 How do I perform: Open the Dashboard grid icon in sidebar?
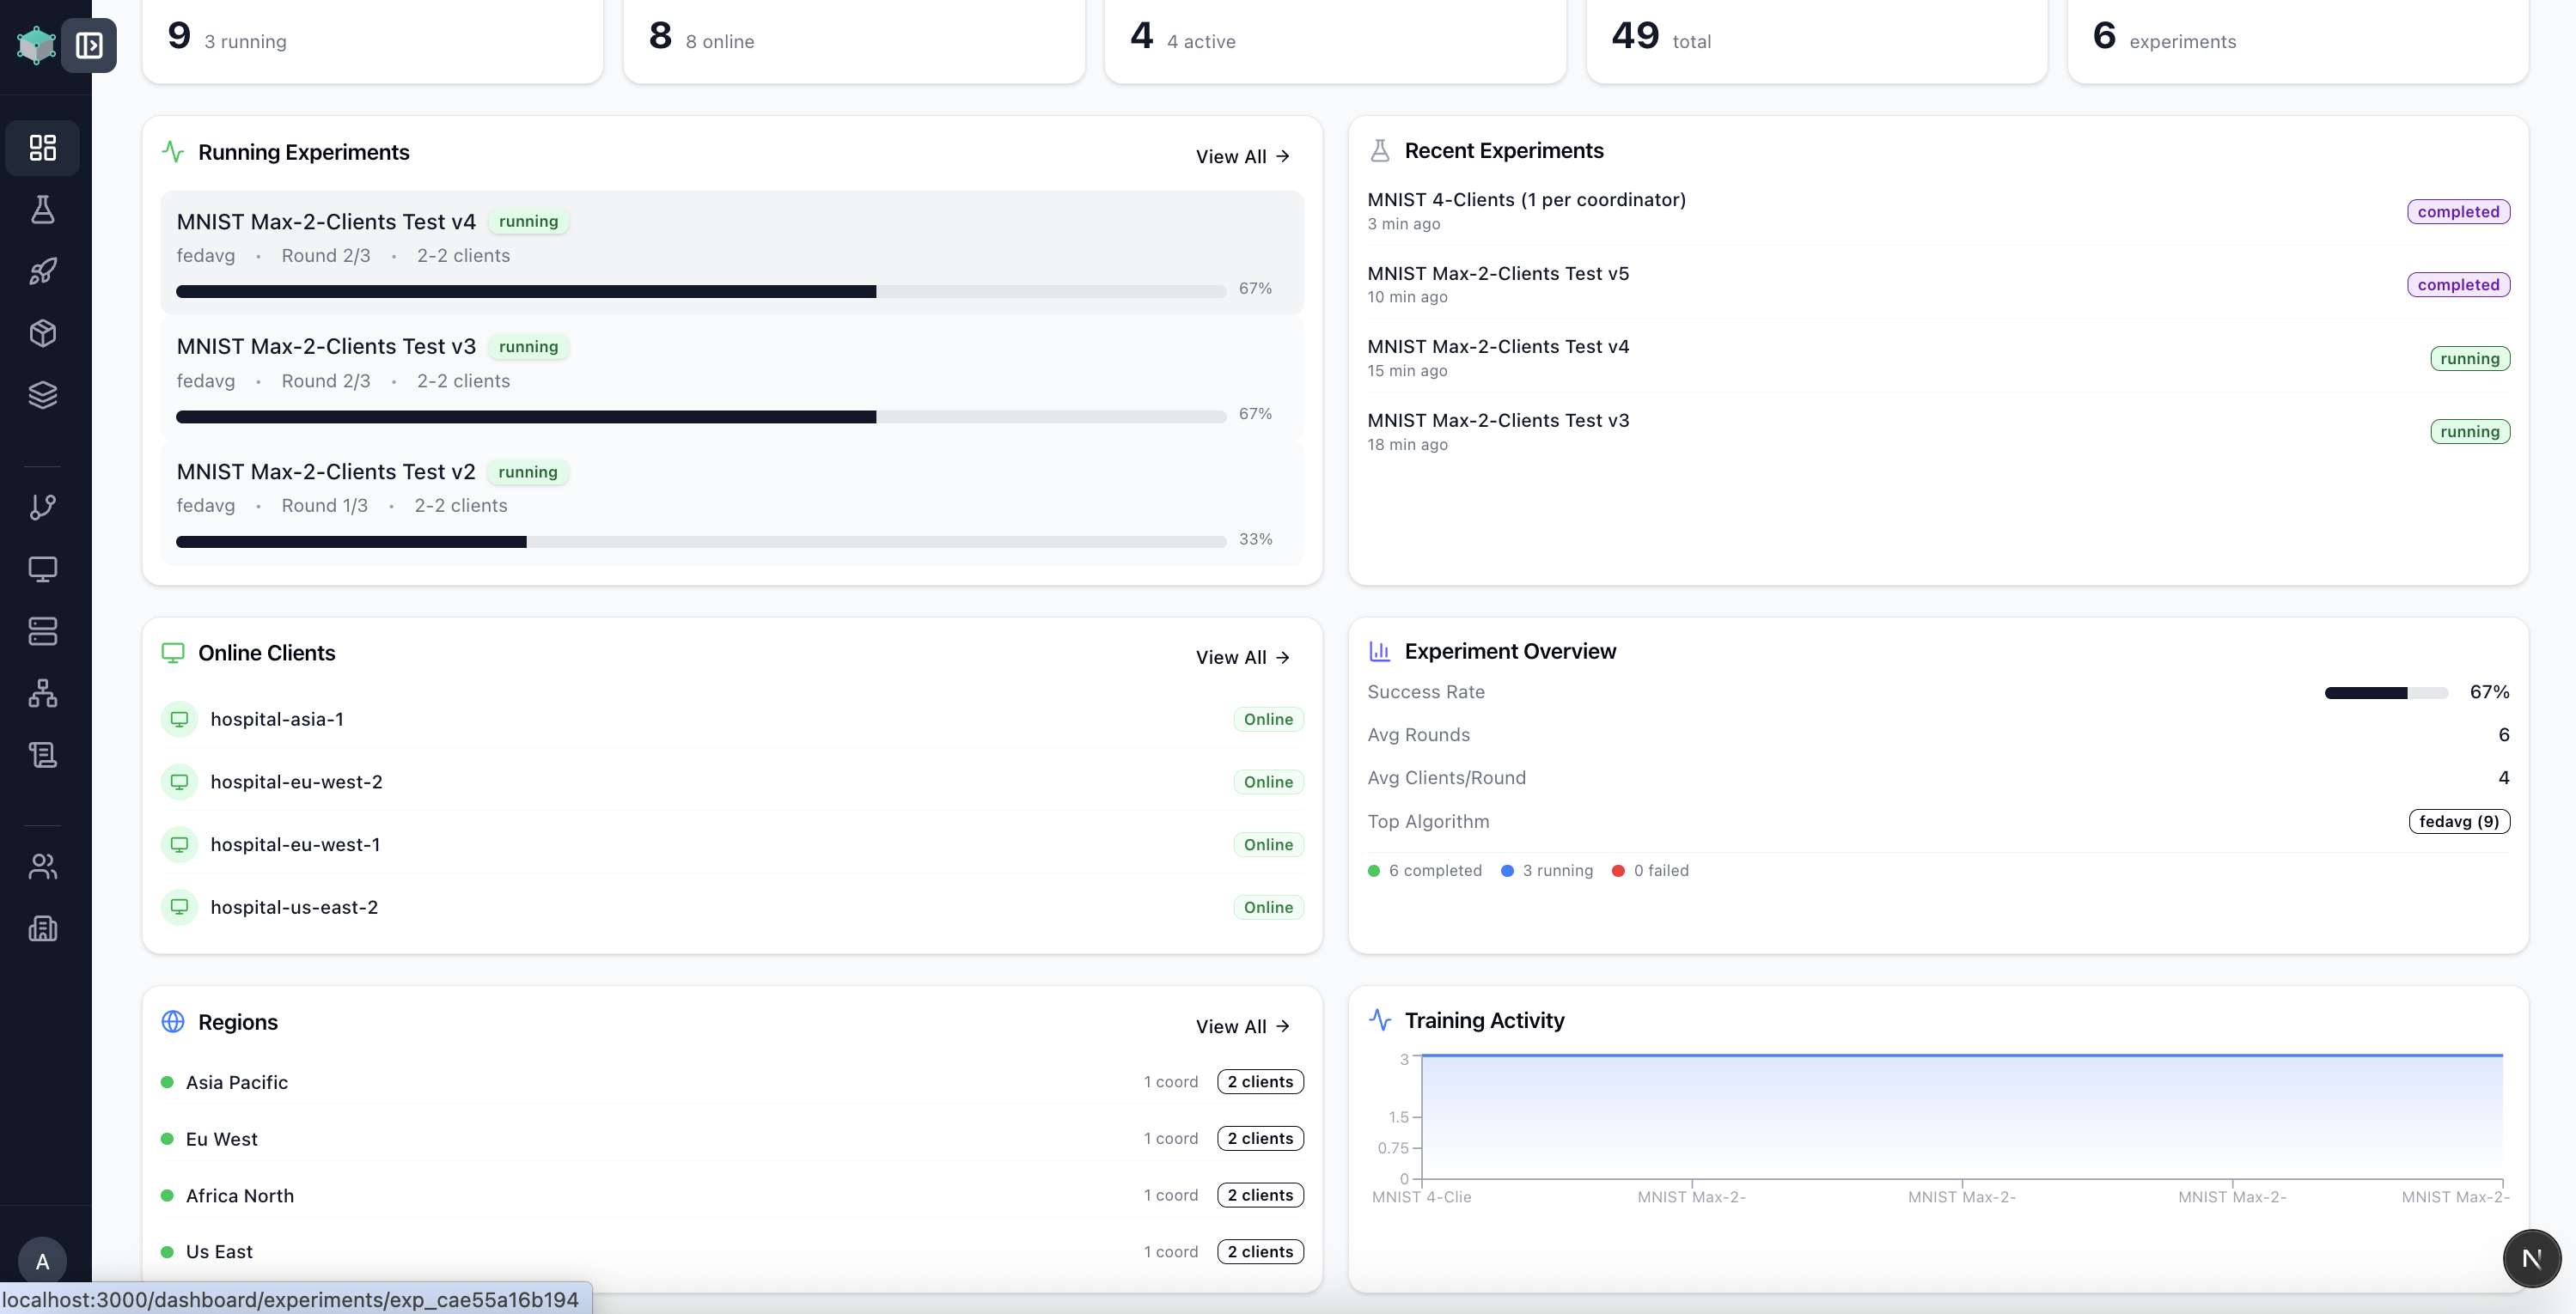42,148
